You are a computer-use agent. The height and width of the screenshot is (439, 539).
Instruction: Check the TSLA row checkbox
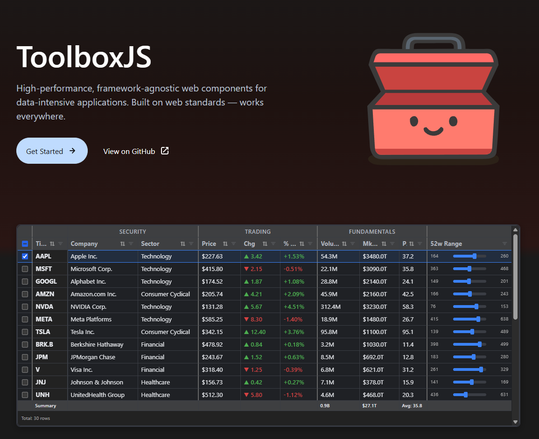[25, 332]
